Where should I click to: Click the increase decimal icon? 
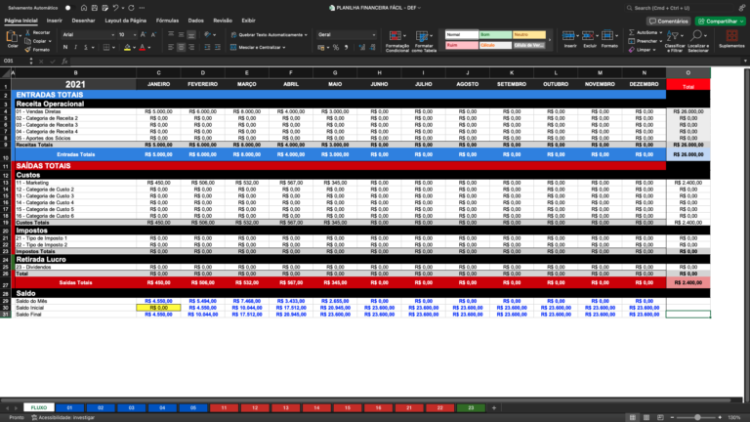pyautogui.click(x=361, y=47)
